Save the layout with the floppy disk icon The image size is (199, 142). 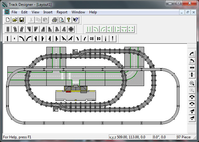[x=22, y=20]
